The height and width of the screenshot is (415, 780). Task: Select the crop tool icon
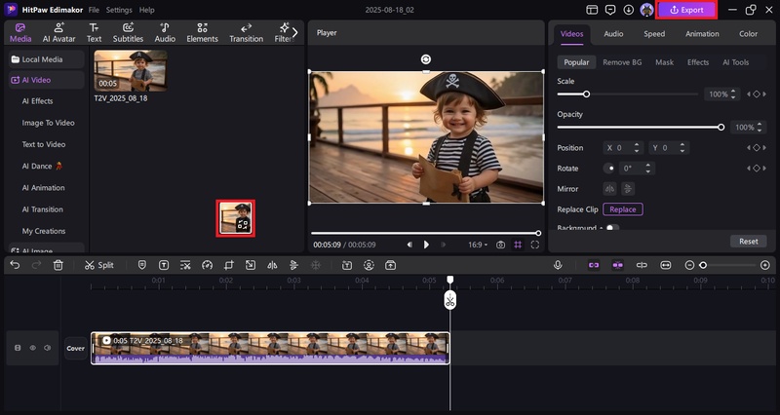[228, 265]
